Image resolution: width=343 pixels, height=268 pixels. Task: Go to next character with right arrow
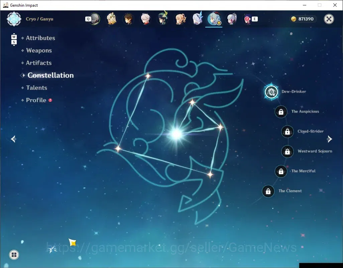pos(329,139)
